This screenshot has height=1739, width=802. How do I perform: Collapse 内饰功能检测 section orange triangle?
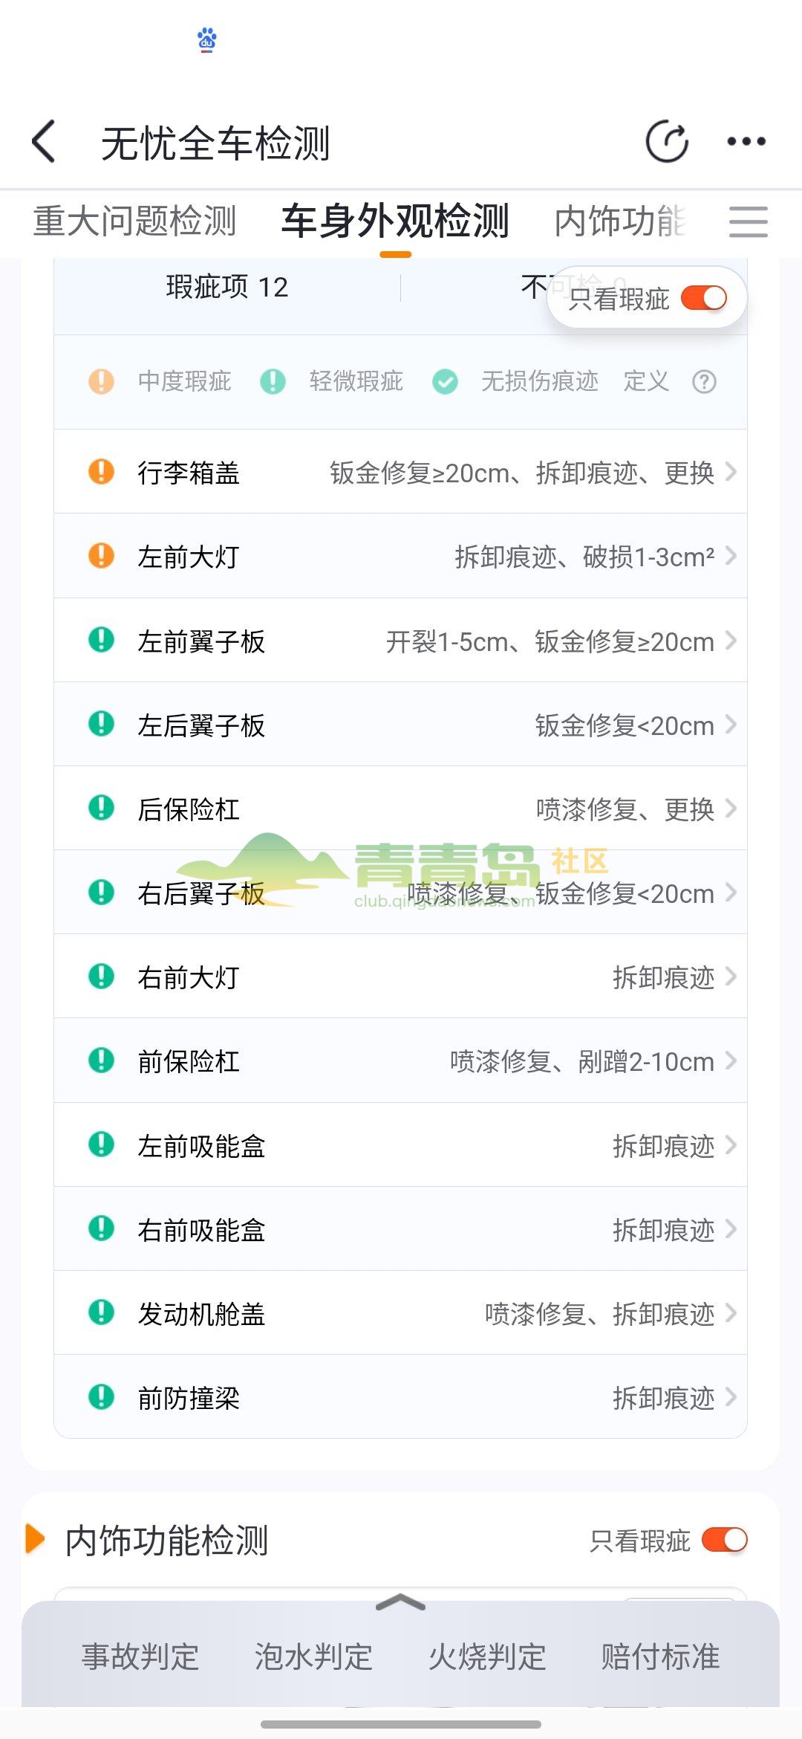(35, 1539)
